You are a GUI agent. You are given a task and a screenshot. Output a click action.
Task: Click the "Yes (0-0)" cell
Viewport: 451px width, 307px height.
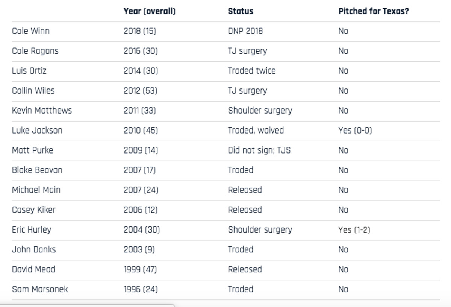355,131
